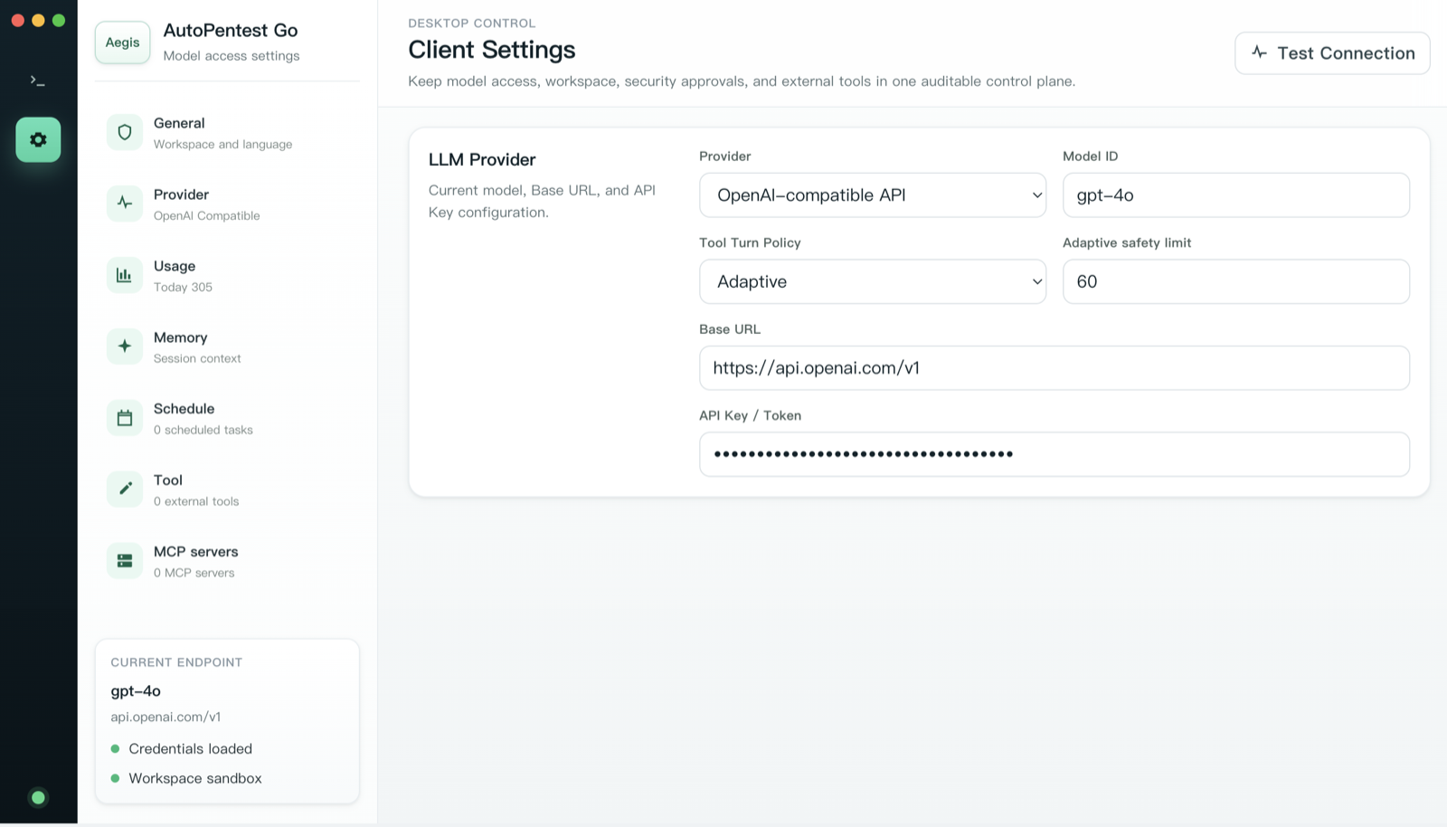Click the Workspace sandbox status text
The height and width of the screenshot is (827, 1447).
(x=195, y=778)
